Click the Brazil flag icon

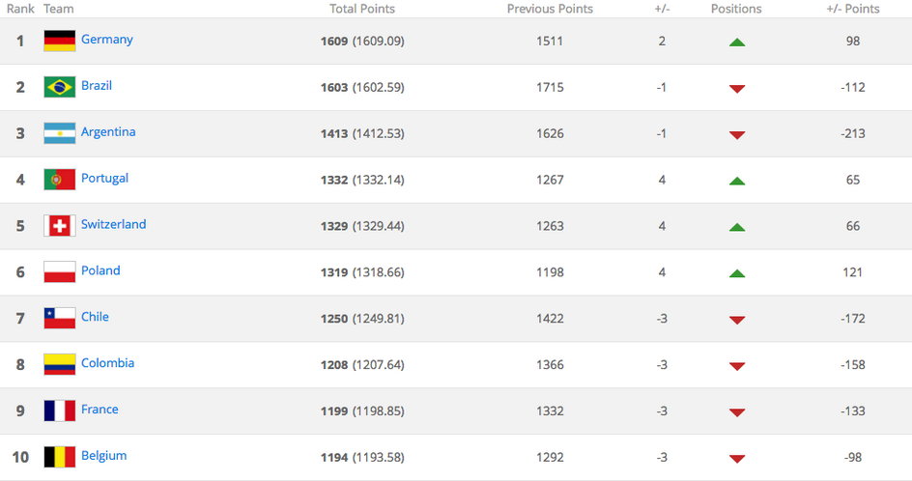tap(59, 87)
